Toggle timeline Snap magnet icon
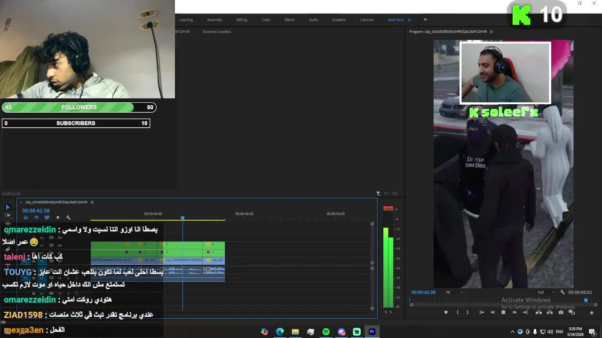The width and height of the screenshot is (602, 338). [x=36, y=217]
